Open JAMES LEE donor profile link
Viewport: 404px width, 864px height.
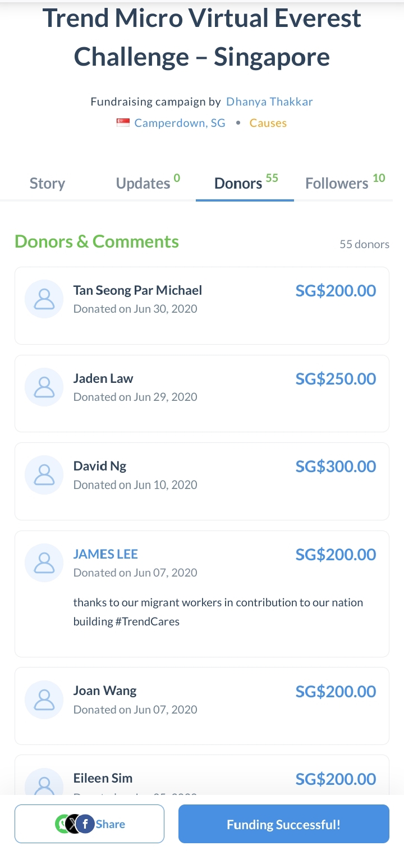pos(105,554)
